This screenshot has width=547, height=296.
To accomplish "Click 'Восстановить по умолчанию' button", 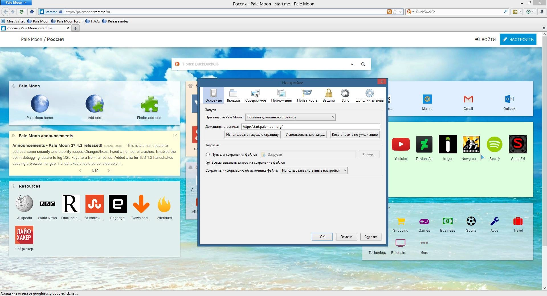I will 355,135.
